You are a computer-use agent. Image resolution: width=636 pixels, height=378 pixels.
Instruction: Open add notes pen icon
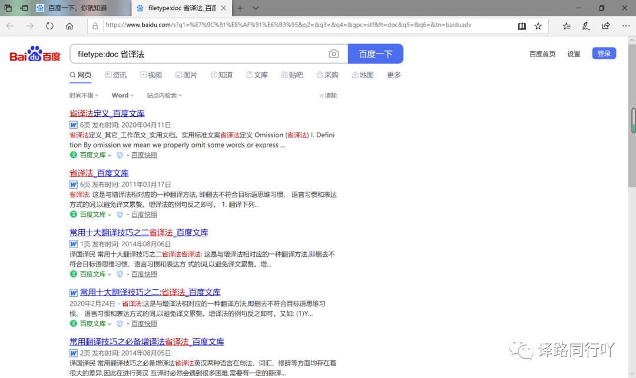(x=586, y=26)
